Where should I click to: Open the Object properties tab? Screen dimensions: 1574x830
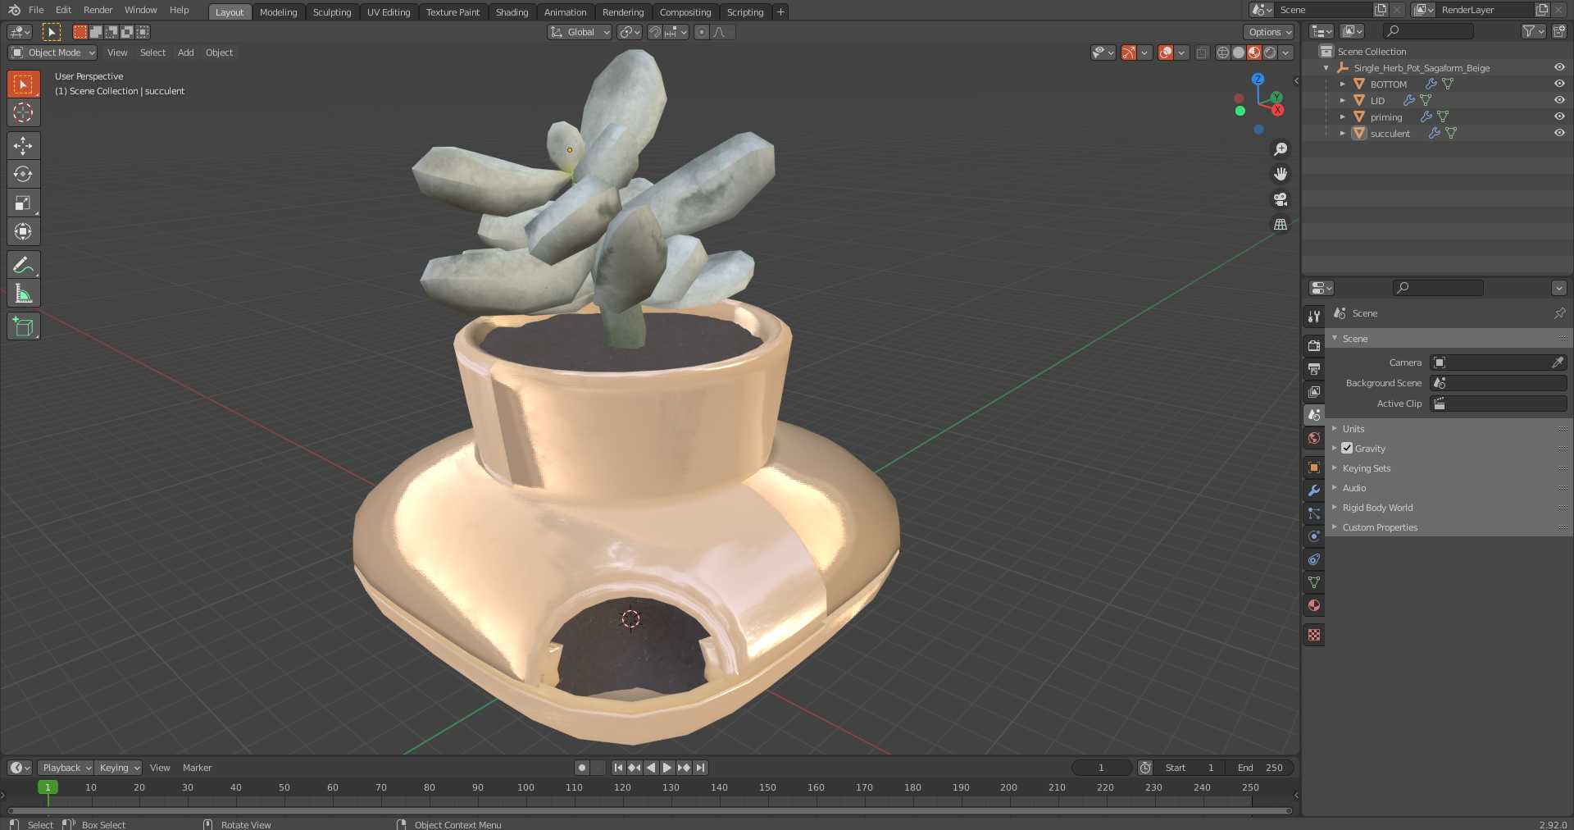click(1314, 467)
